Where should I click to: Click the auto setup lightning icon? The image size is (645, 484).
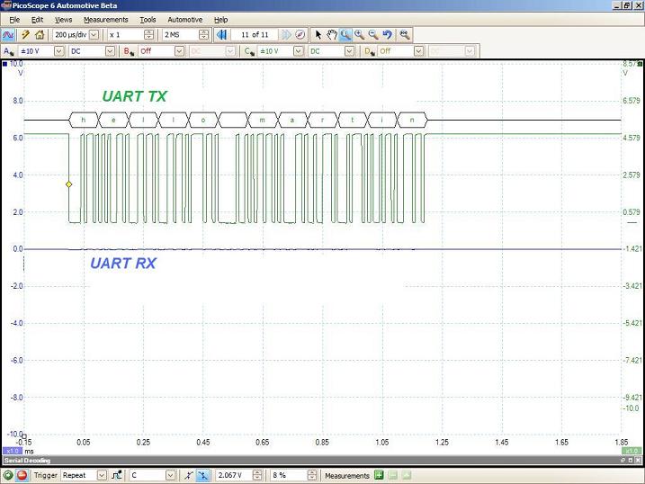coord(25,35)
